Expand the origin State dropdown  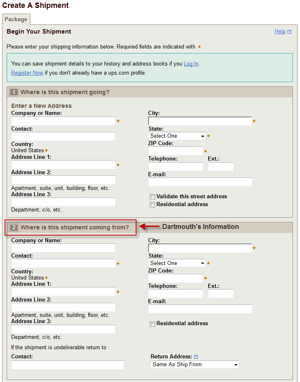tap(177, 263)
